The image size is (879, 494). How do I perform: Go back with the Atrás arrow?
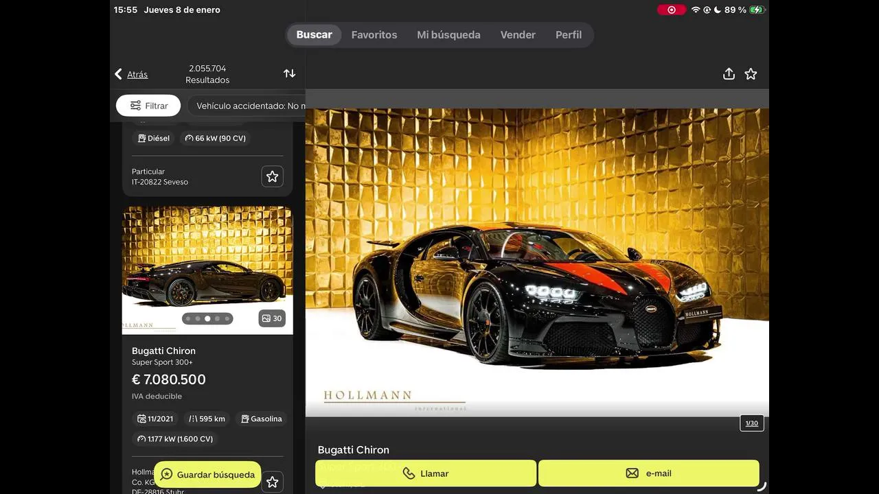click(131, 74)
